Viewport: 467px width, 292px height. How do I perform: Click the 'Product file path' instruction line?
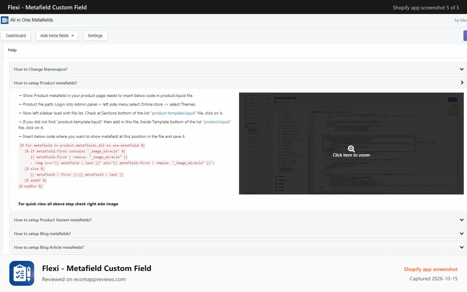pos(107,104)
